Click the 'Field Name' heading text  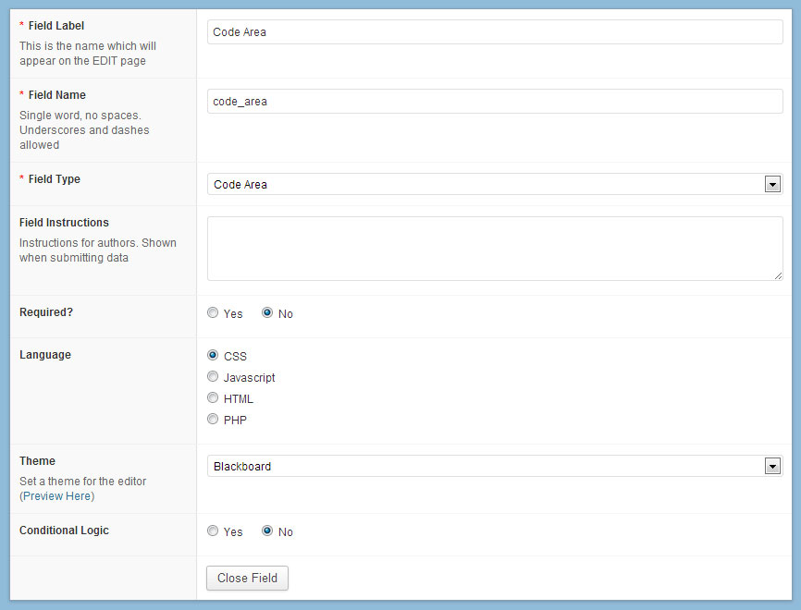click(57, 95)
